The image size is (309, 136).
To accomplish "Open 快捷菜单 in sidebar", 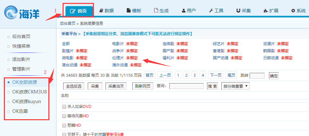I will 21,46.
